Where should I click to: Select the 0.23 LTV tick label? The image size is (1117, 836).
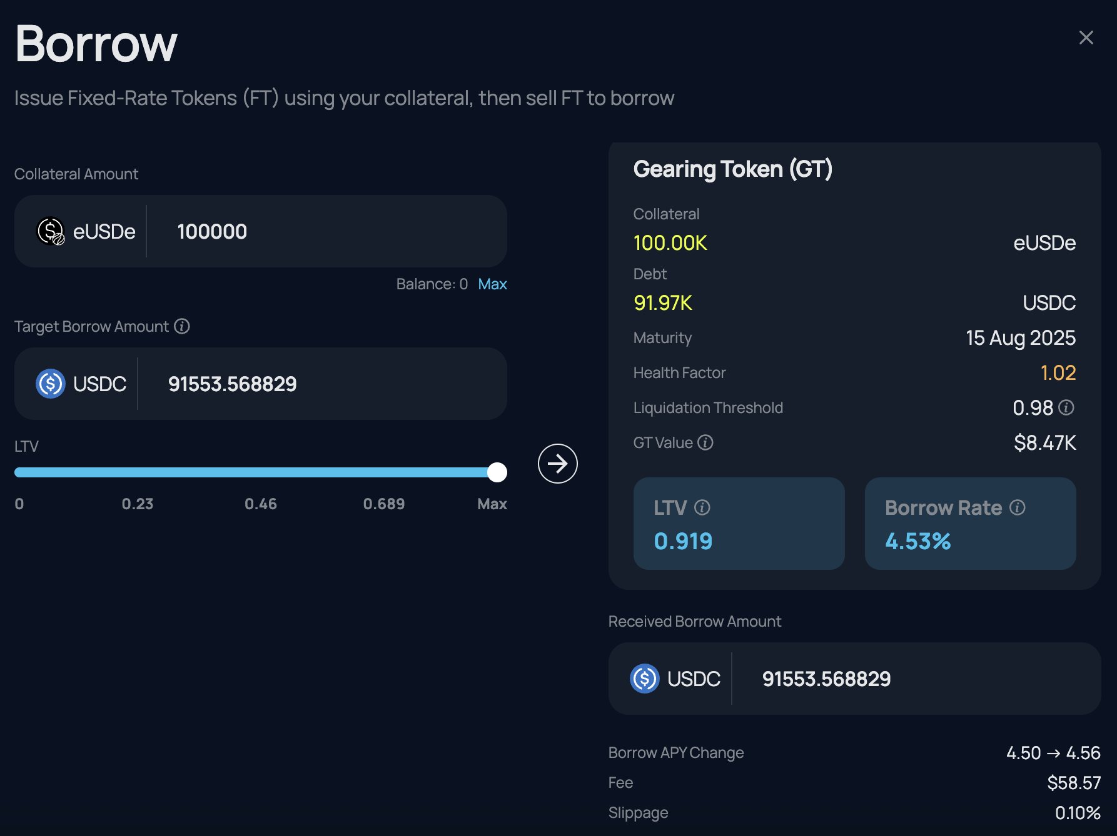pos(138,504)
